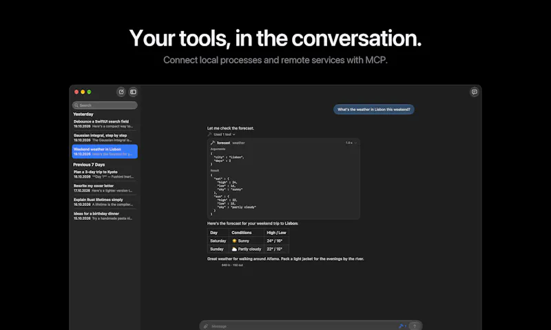Image resolution: width=551 pixels, height=330 pixels.
Task: Click the hammer icon beside Used 1 tool
Action: [x=210, y=134]
